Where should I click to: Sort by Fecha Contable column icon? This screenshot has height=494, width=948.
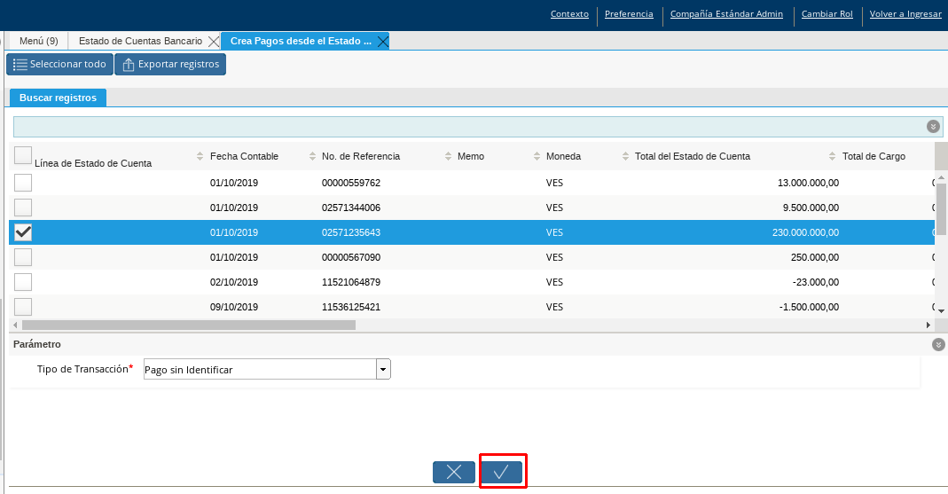pos(200,156)
